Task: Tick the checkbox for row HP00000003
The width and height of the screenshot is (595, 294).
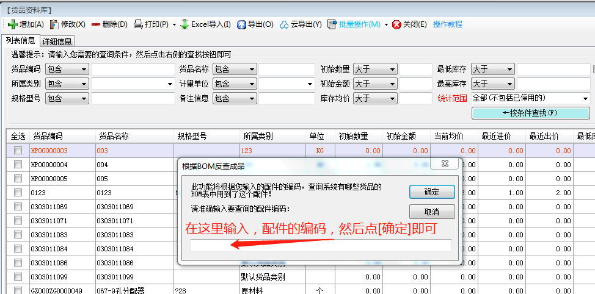Action: 18,151
